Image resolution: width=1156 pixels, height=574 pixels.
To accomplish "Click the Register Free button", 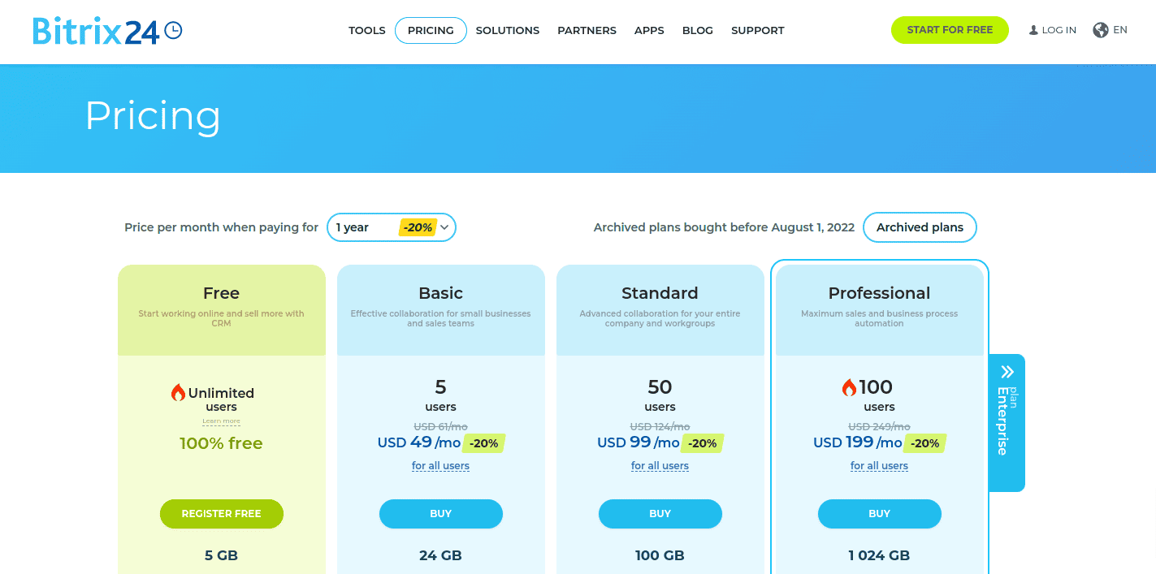I will click(222, 514).
